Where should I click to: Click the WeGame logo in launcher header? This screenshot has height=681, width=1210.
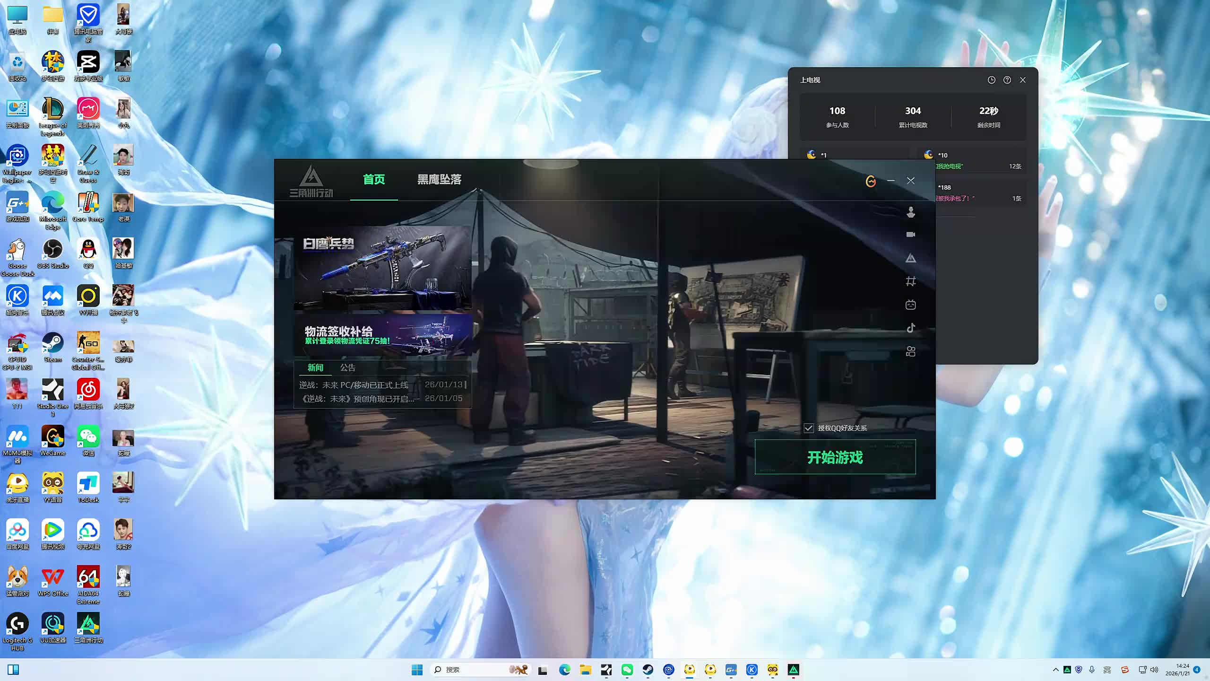coord(871,181)
